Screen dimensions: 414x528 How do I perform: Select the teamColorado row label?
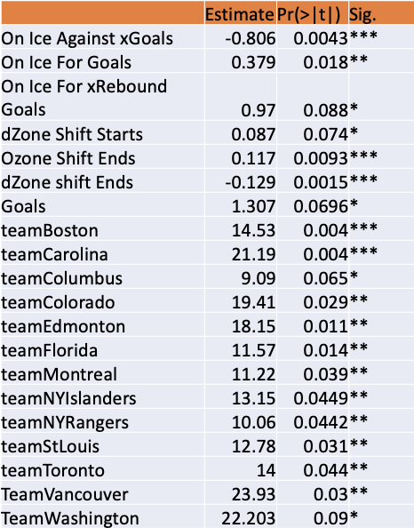pos(58,302)
